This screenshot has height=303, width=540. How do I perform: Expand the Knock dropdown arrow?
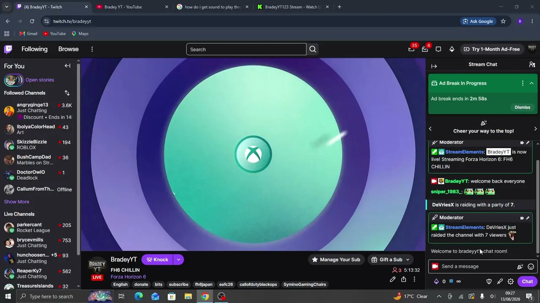[x=178, y=260]
